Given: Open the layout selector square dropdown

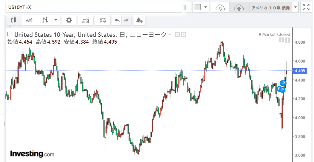Looking at the screenshot, I should click(x=201, y=7).
